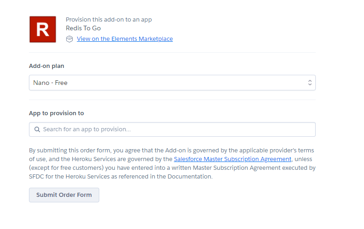Click the cube icon beside the Marketplace link
Image resolution: width=364 pixels, height=229 pixels.
(69, 39)
